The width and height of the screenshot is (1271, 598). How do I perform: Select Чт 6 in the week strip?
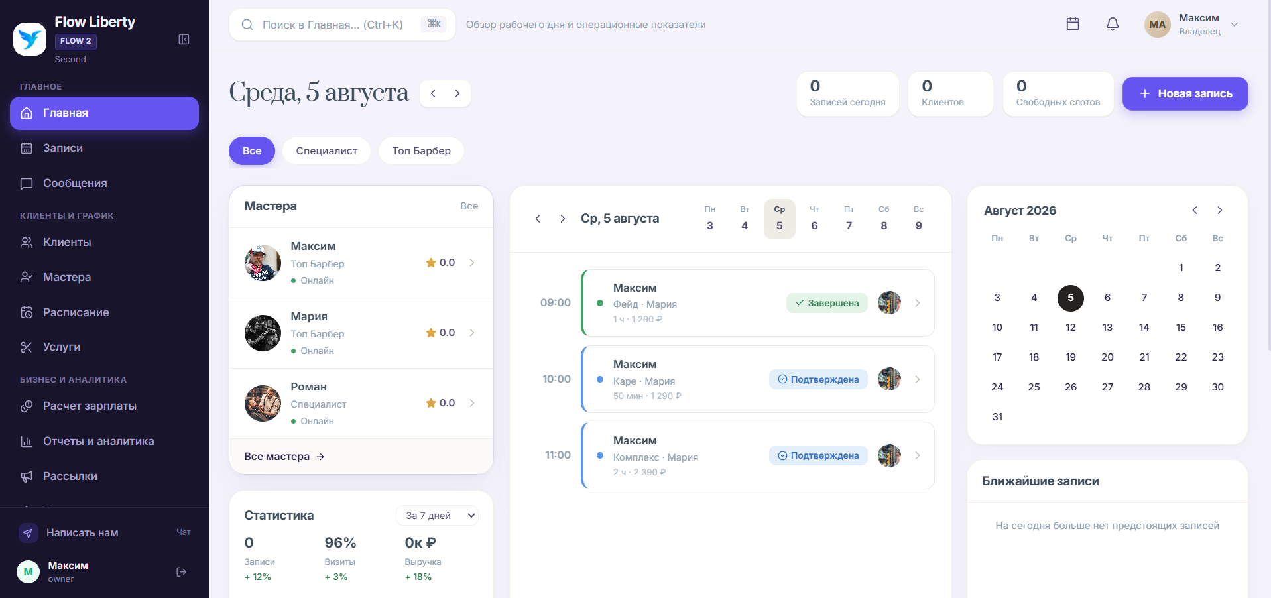point(814,218)
